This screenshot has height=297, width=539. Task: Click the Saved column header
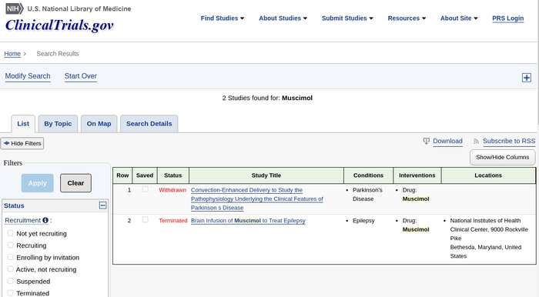pyautogui.click(x=145, y=175)
